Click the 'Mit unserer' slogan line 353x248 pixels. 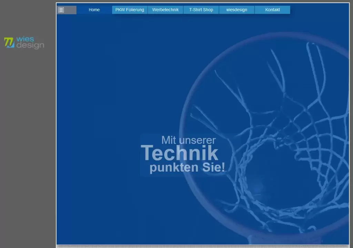pos(188,140)
